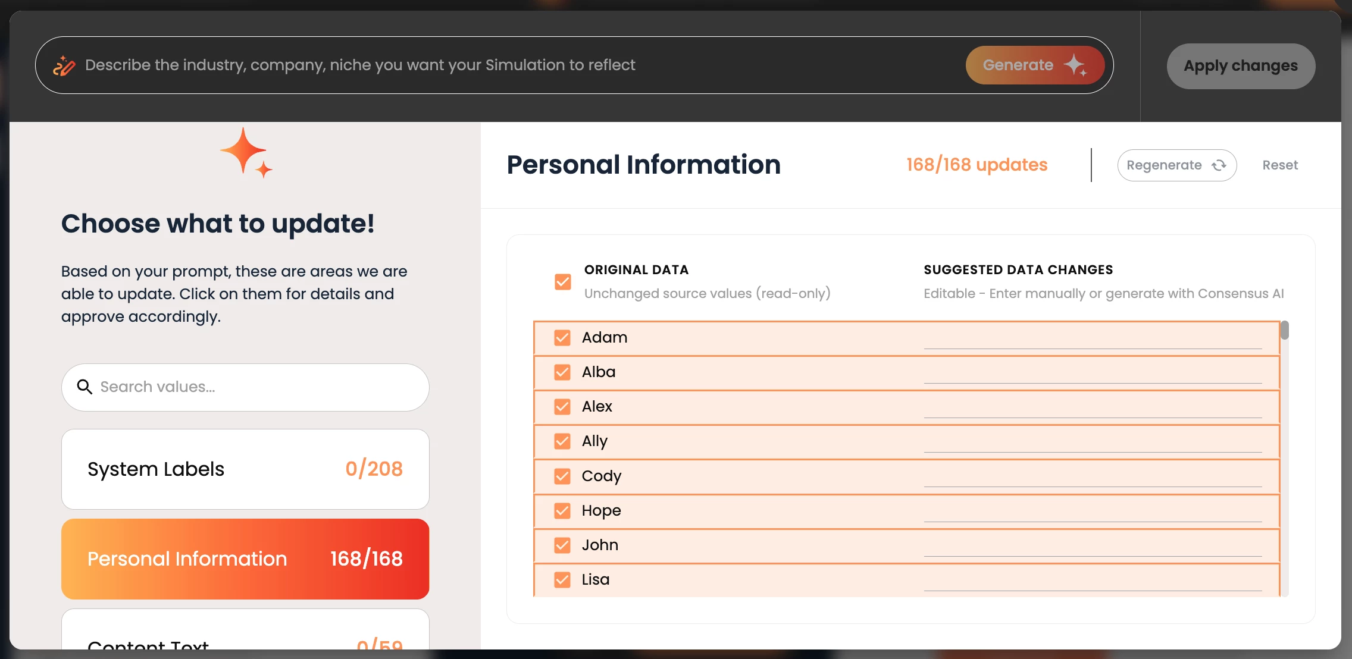Click the names list scrollbar thumb
Viewport: 1352px width, 659px height.
pos(1285,330)
